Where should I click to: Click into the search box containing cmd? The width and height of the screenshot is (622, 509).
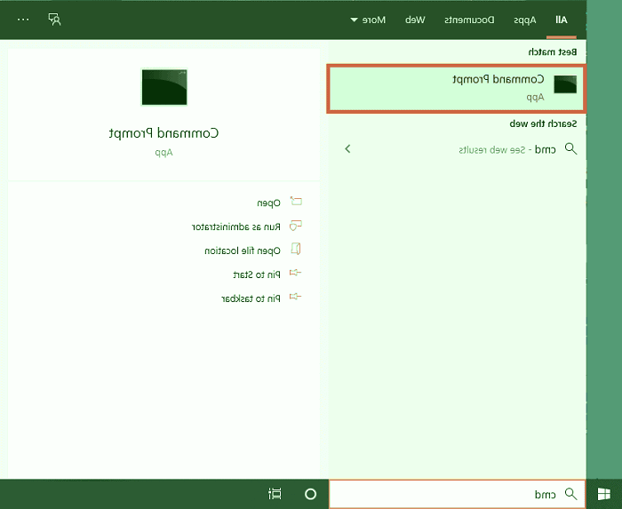pos(444,494)
